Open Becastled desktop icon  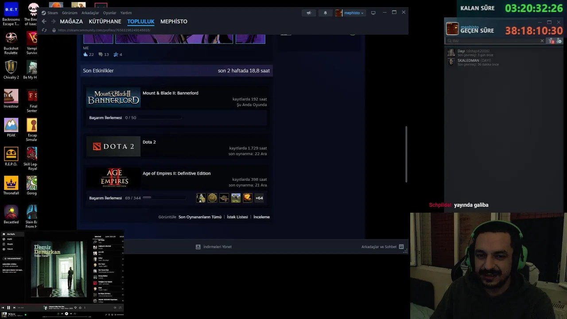[x=11, y=214]
